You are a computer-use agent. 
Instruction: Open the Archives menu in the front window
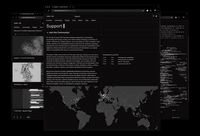[49, 20]
